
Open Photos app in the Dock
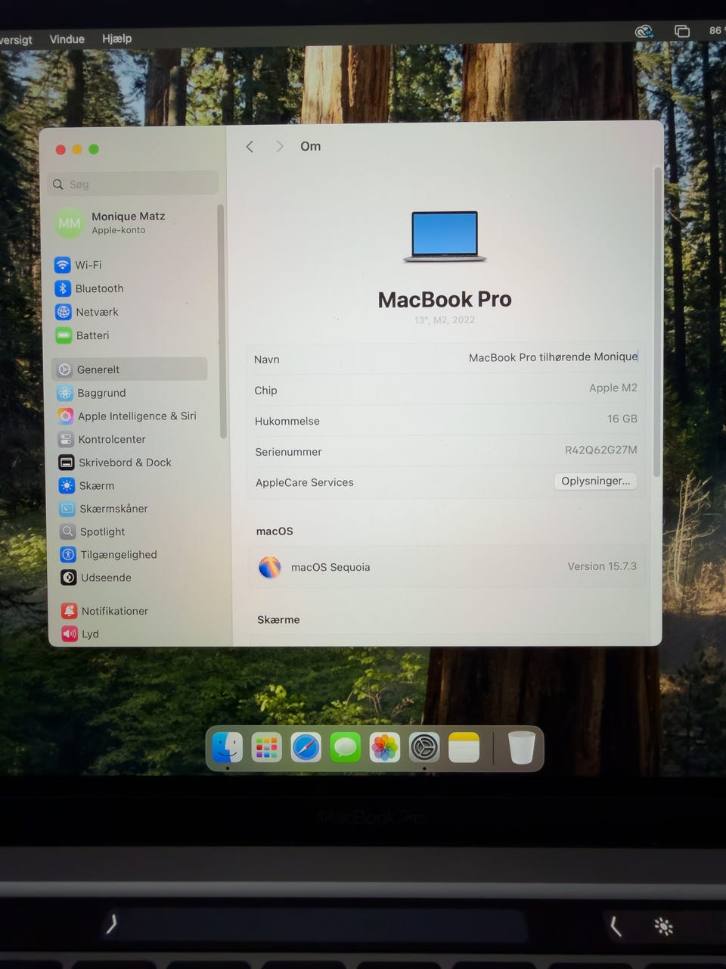tap(385, 748)
